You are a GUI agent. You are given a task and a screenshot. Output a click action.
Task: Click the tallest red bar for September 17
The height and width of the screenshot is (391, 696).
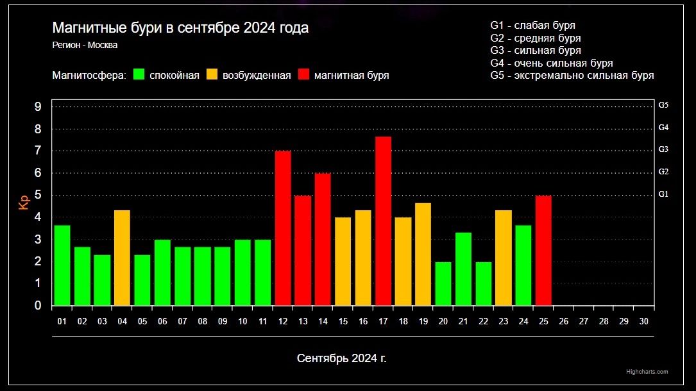tap(383, 221)
